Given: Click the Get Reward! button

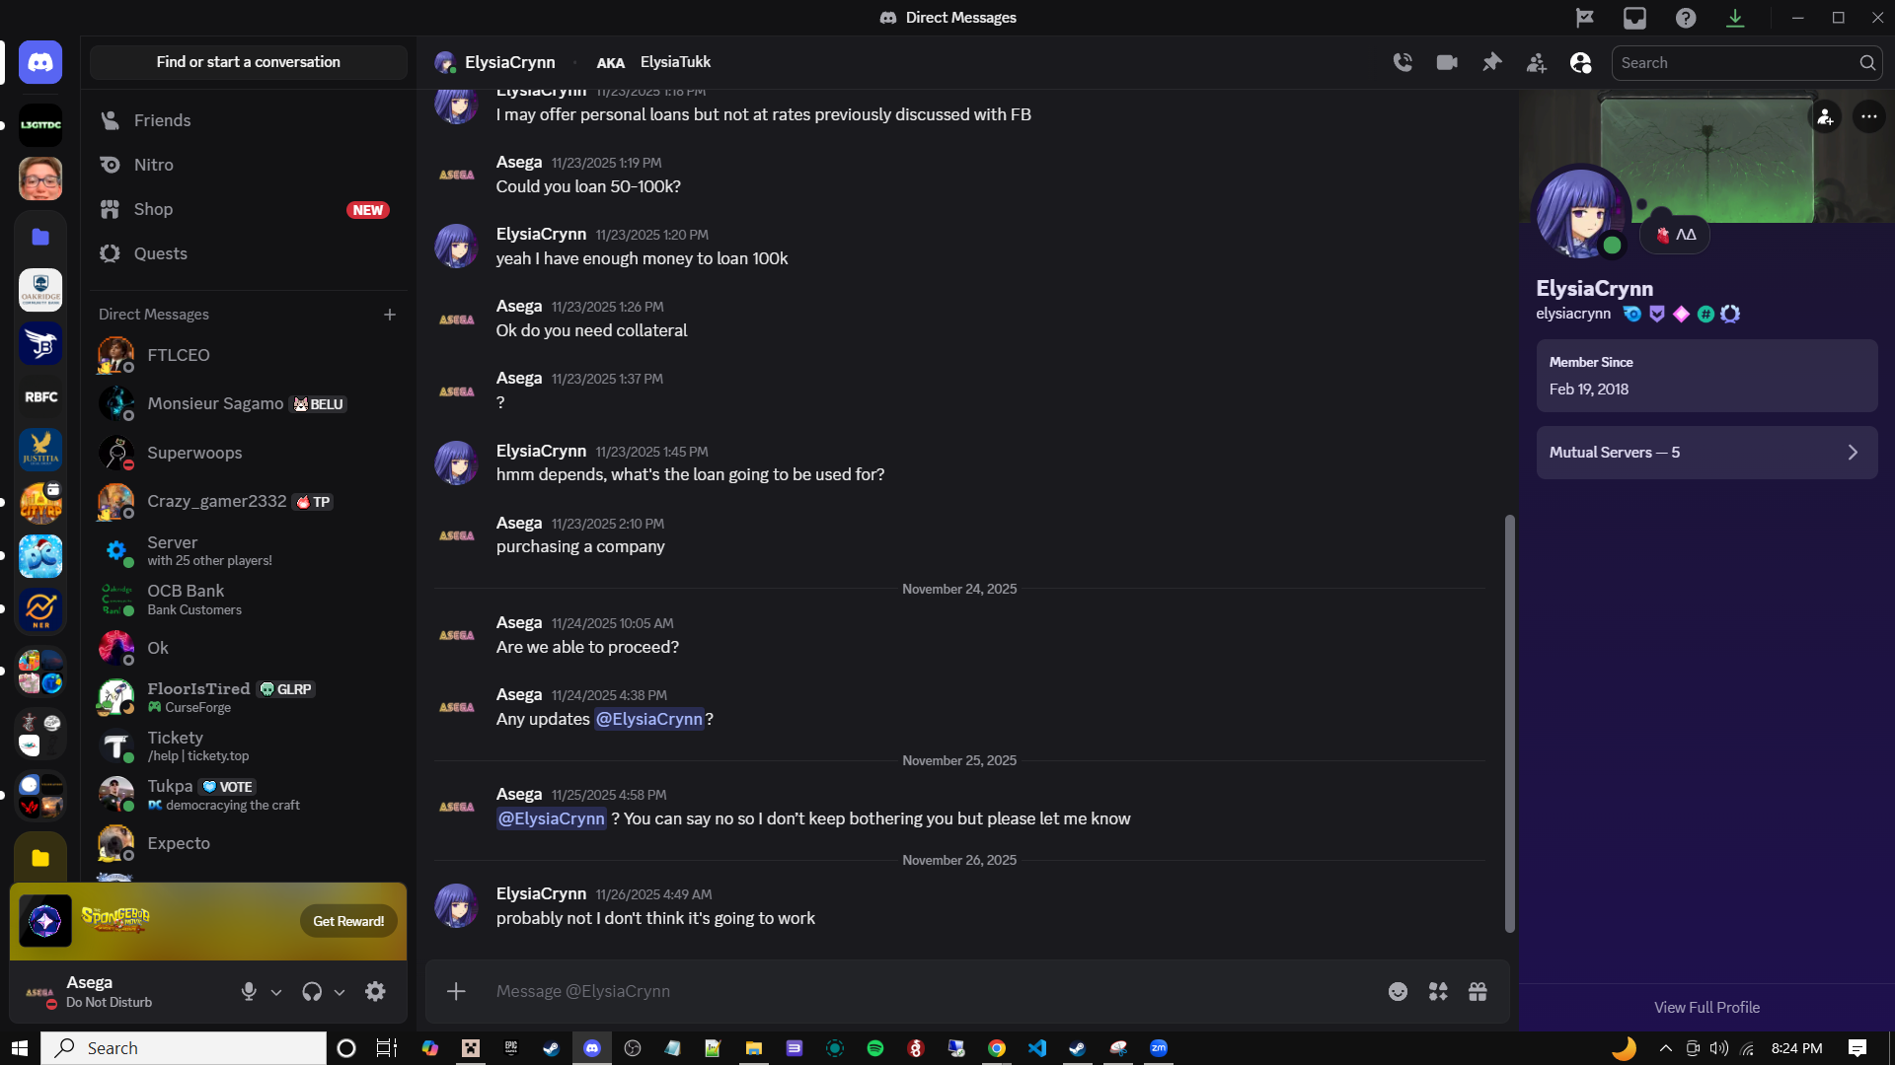Looking at the screenshot, I should (348, 921).
